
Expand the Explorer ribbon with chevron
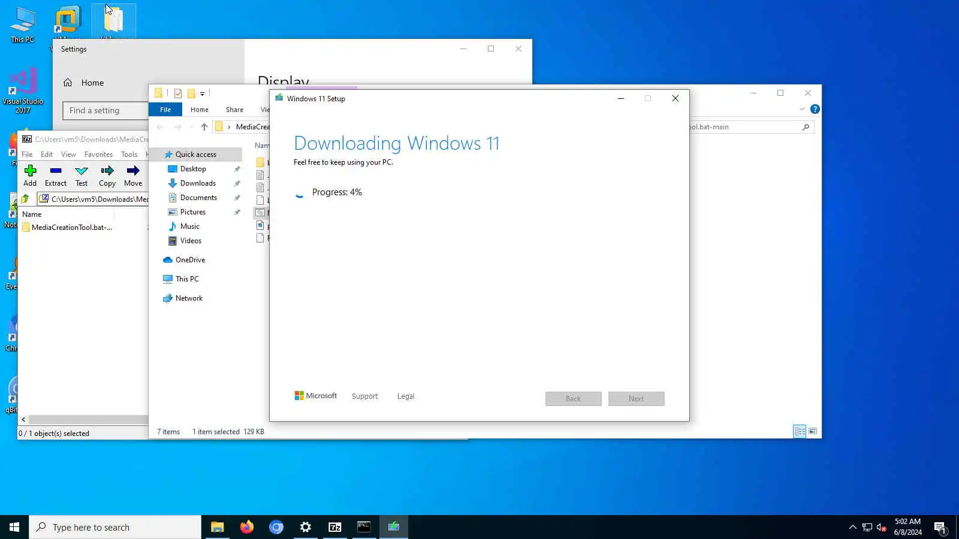click(802, 109)
